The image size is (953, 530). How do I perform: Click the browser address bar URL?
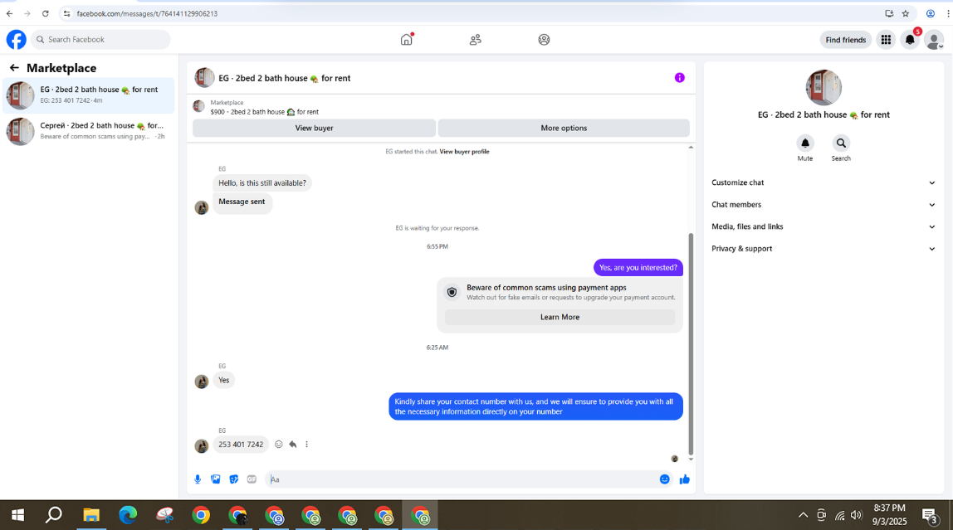point(147,13)
